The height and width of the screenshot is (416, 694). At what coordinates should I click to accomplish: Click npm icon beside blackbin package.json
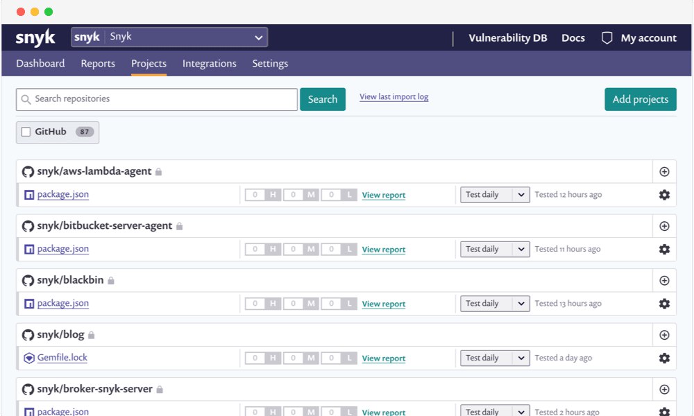pyautogui.click(x=29, y=303)
